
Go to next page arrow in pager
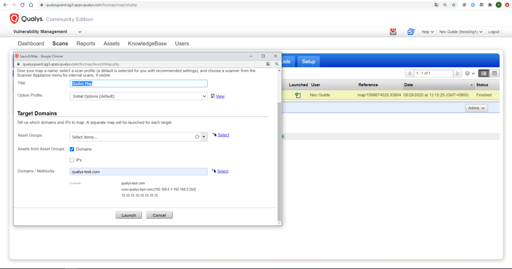click(x=457, y=74)
